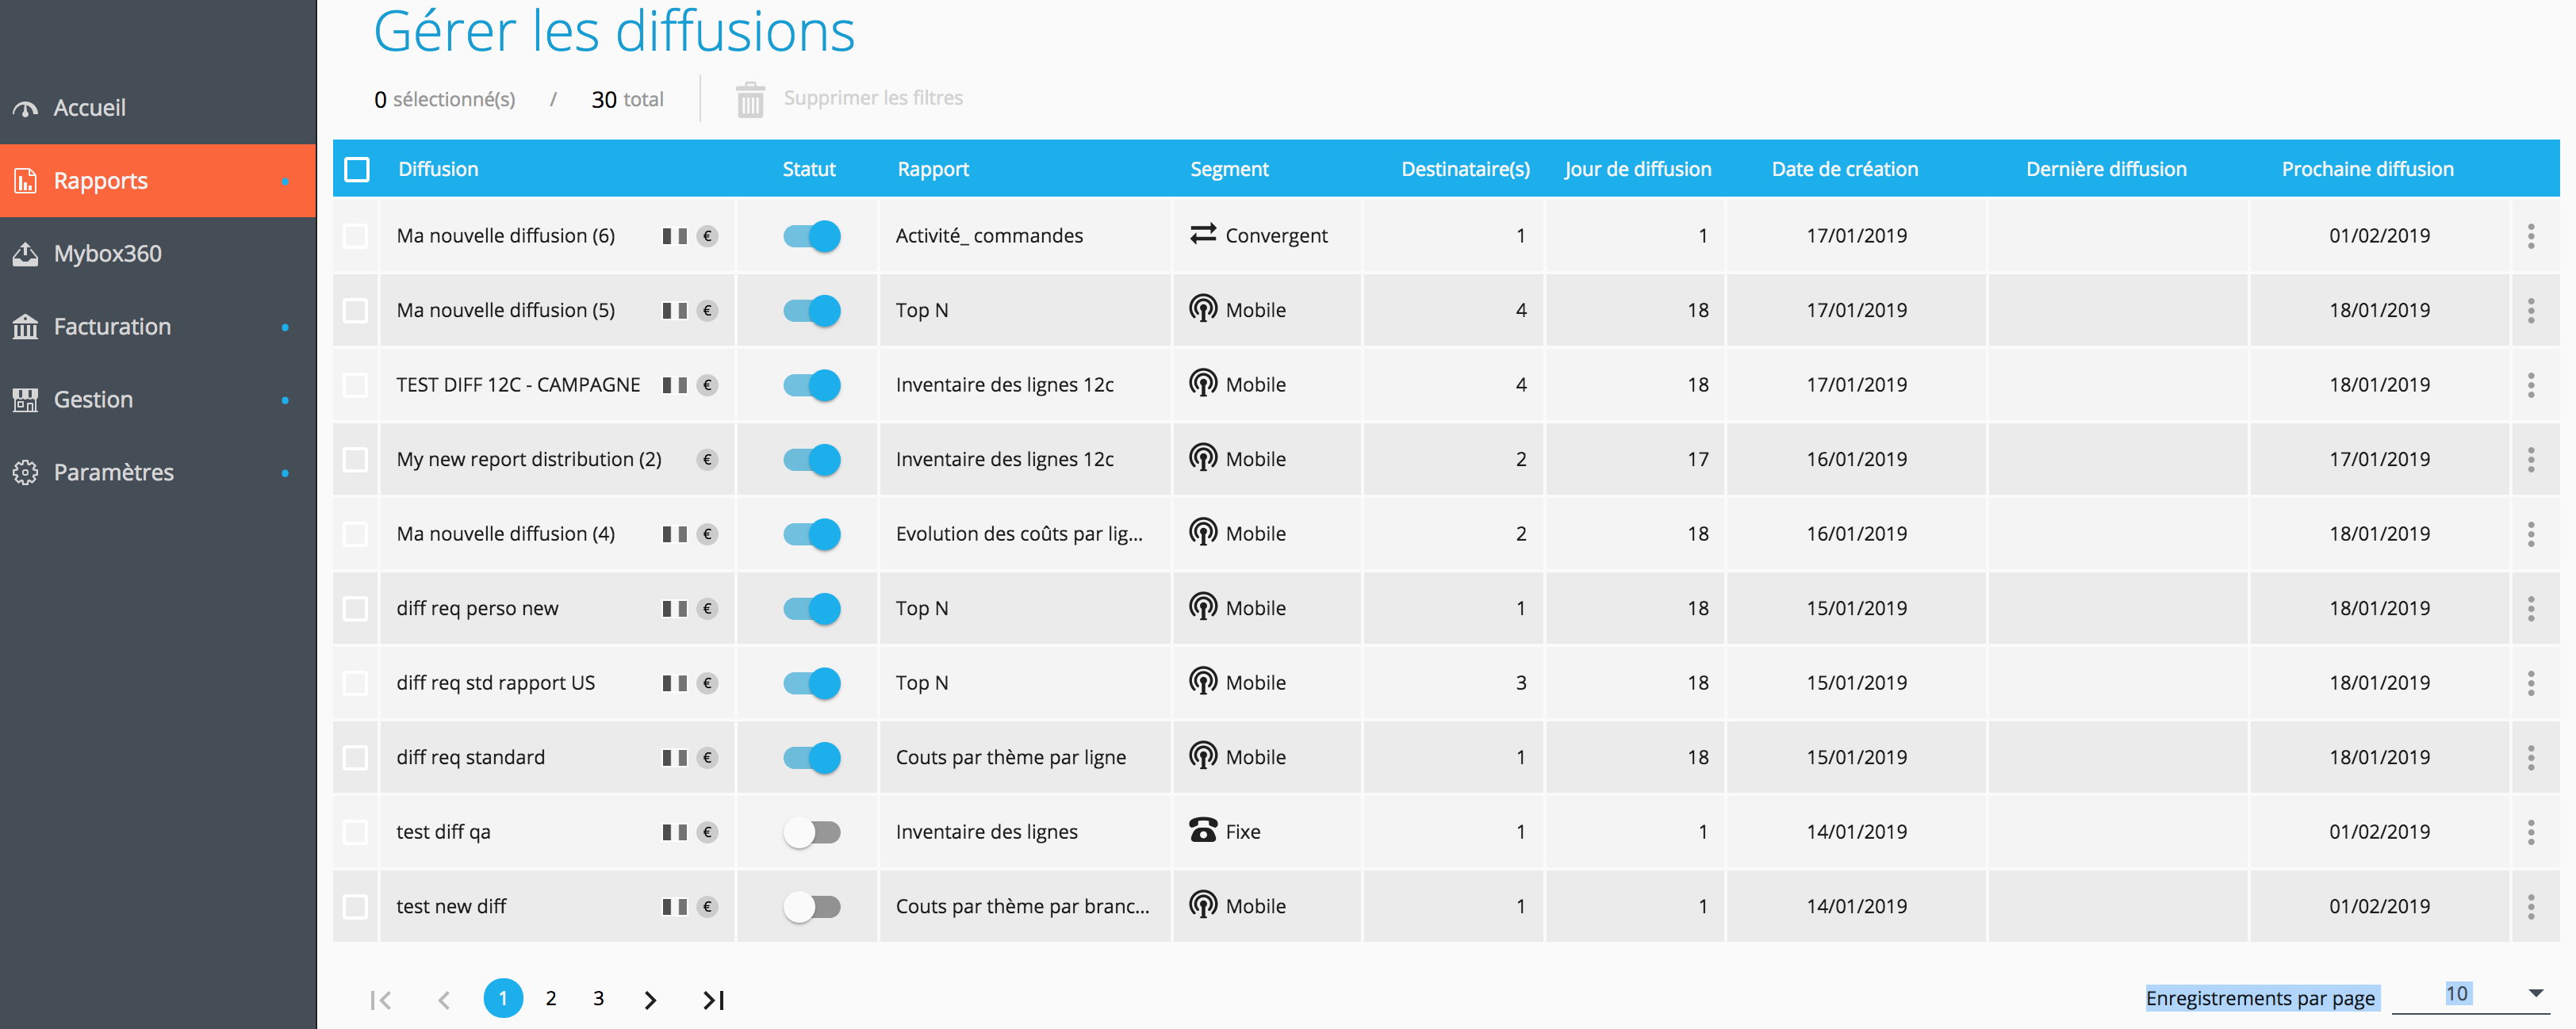
Task: Click the pause icon on test diff qa
Action: [x=675, y=832]
